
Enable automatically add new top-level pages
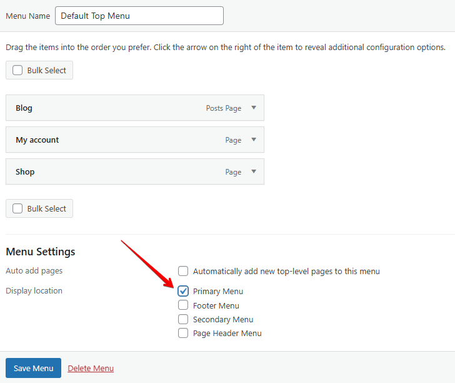point(183,271)
